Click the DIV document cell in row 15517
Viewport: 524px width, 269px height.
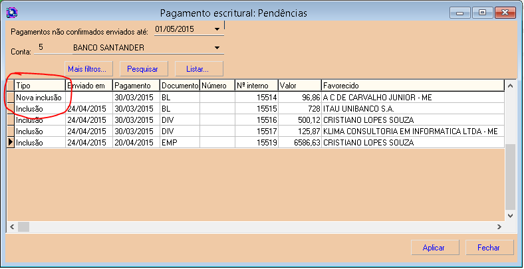pyautogui.click(x=180, y=131)
